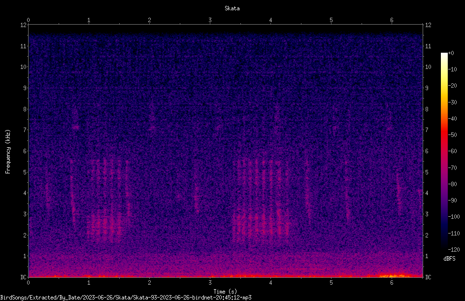Click the '12' label on the right frequency axis
Viewport: 465px width, 301px height.
coord(428,25)
